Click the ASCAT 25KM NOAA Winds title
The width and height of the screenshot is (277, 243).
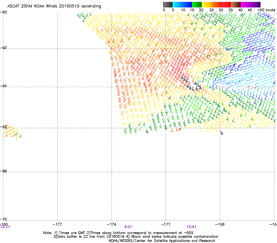point(54,6)
